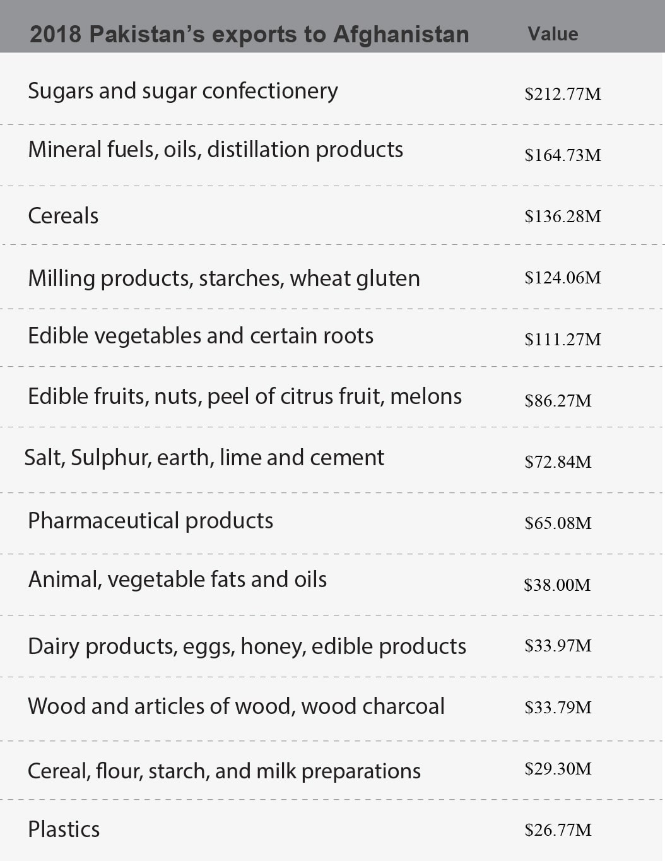Click the $111.27M value

pos(562,340)
